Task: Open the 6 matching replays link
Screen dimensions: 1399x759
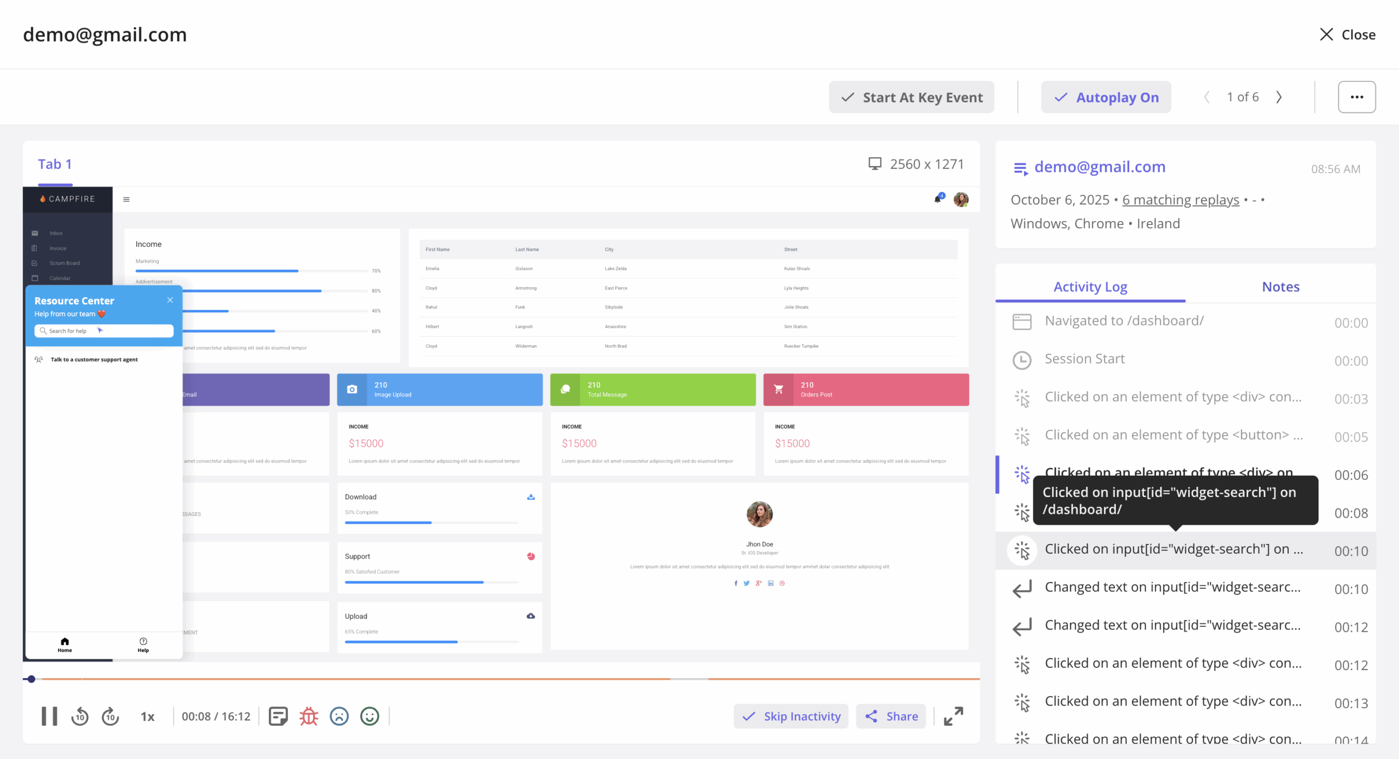Action: [1180, 199]
